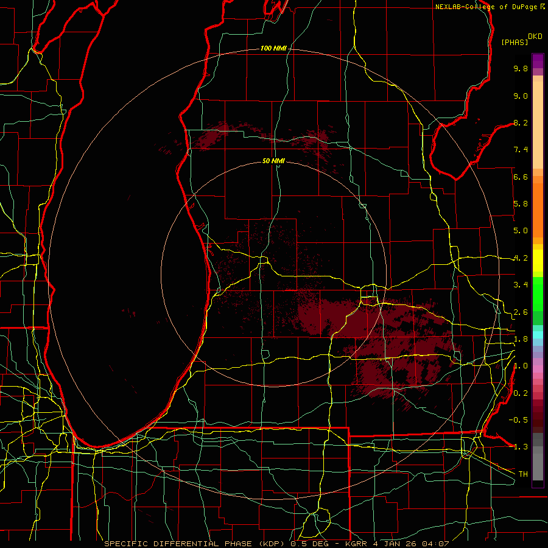Click the 9.8 value on color scale
This screenshot has height=548, width=548.
pos(521,68)
